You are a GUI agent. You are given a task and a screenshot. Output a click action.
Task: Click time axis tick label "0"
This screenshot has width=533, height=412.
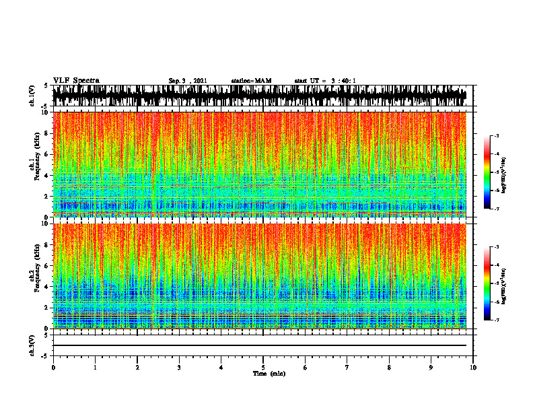53,368
